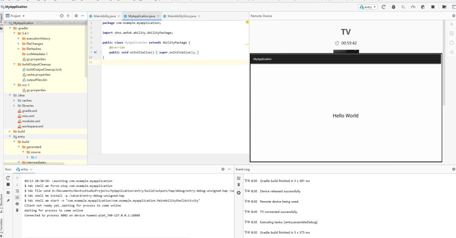This screenshot has width=456, height=238.
Task: Click the trash icon in the Event Log panel
Action: (x=239, y=185)
